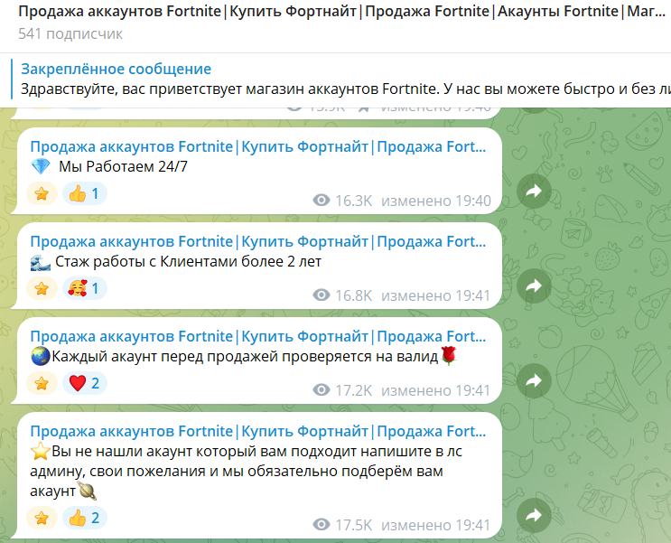The image size is (671, 543).
Task: Click text 'админу, свои пожелания и мы обязательно'
Action: pyautogui.click(x=185, y=472)
